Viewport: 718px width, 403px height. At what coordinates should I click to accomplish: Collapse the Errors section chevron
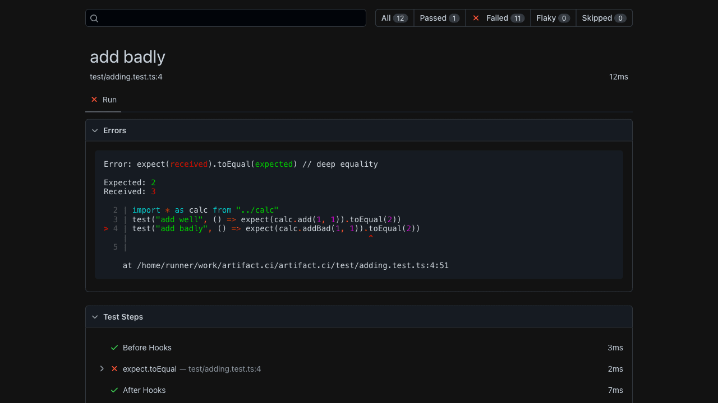click(95, 130)
